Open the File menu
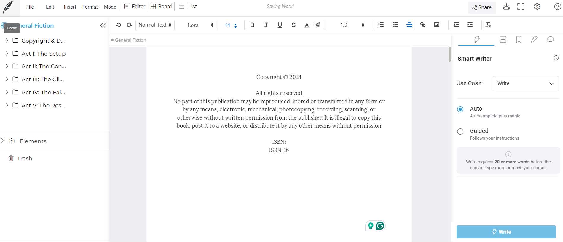The width and height of the screenshot is (563, 242). pos(30,7)
